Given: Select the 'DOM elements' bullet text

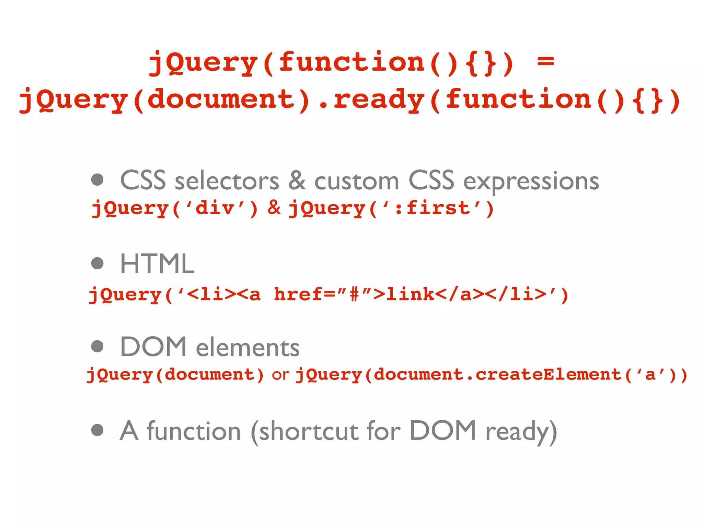Looking at the screenshot, I should click(210, 347).
